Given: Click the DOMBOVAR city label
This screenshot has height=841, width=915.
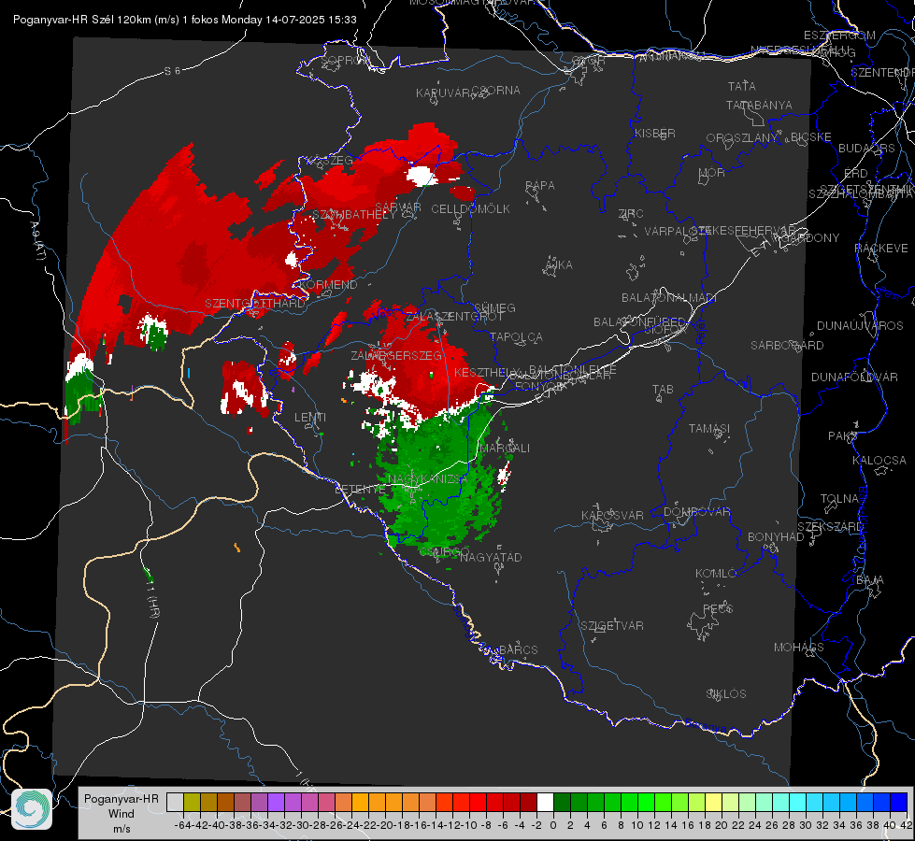Looking at the screenshot, I should click(x=696, y=512).
